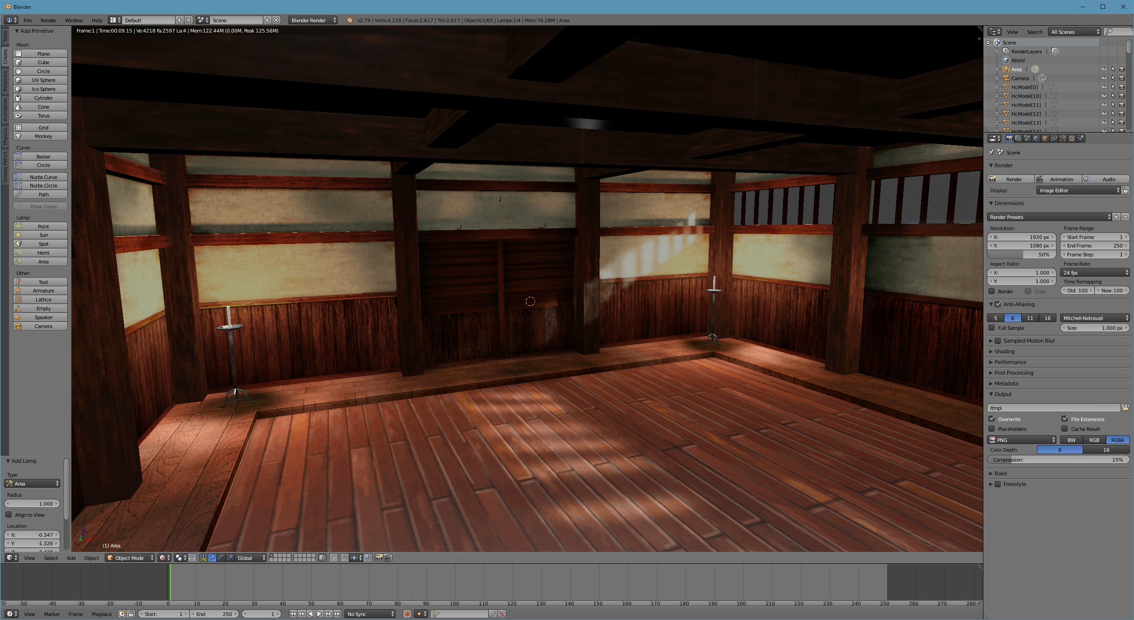Select the Armature object icon
This screenshot has height=620, width=1134.
tap(18, 290)
